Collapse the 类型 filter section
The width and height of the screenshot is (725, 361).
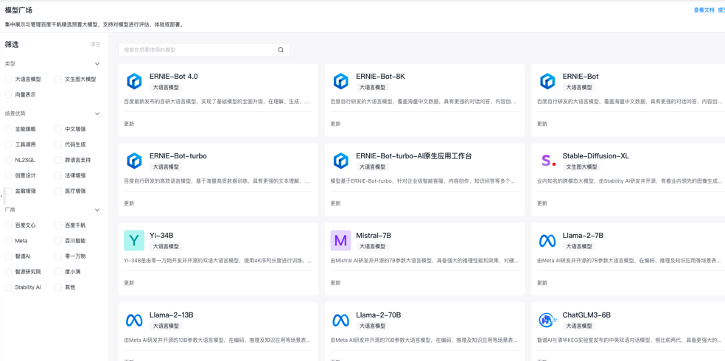(x=97, y=64)
